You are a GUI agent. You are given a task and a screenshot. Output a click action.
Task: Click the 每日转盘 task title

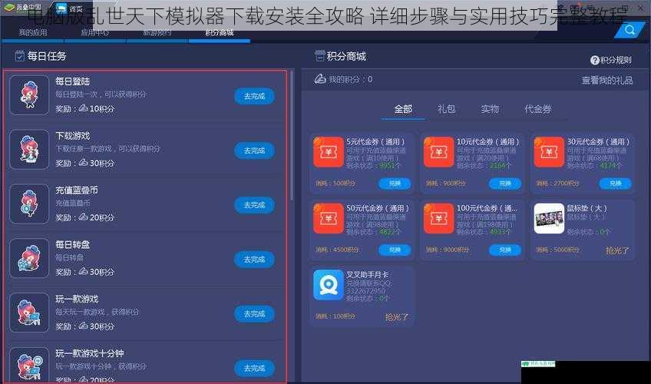click(73, 244)
